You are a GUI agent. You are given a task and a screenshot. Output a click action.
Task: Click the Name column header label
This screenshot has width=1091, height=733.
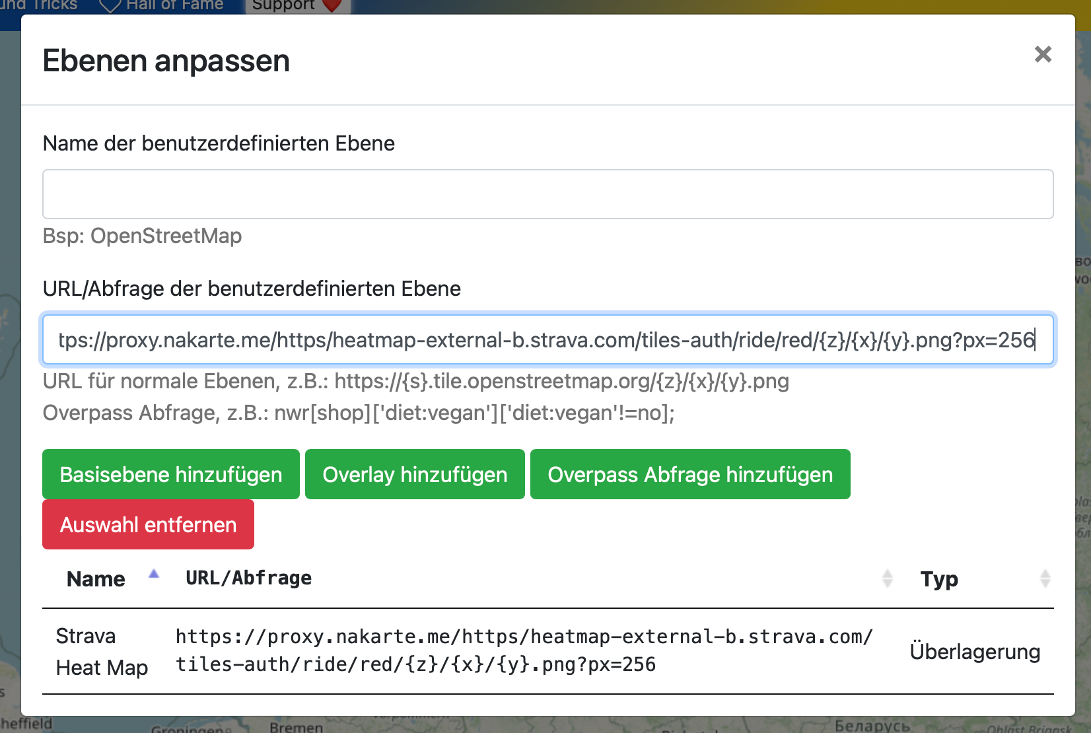tap(96, 579)
